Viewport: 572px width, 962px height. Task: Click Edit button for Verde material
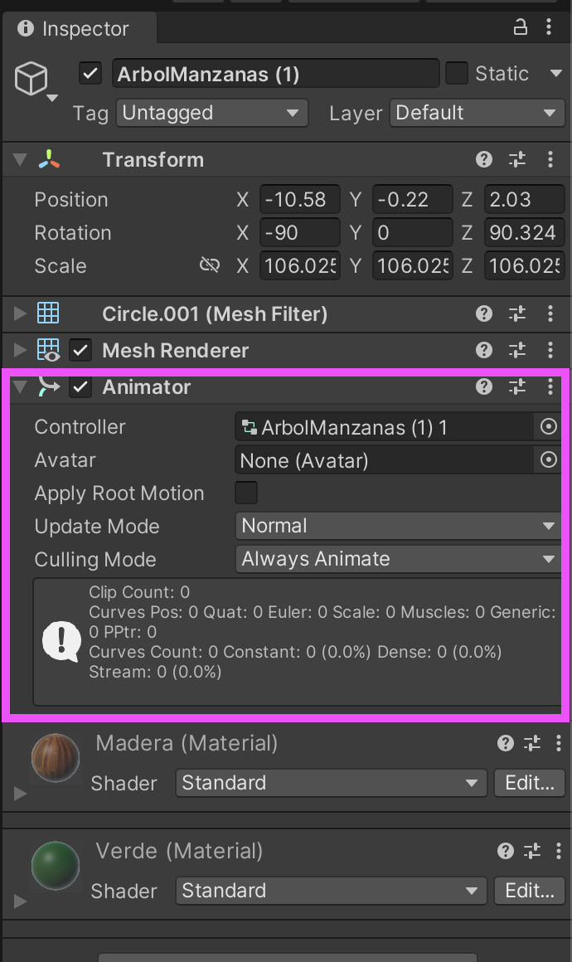[529, 891]
